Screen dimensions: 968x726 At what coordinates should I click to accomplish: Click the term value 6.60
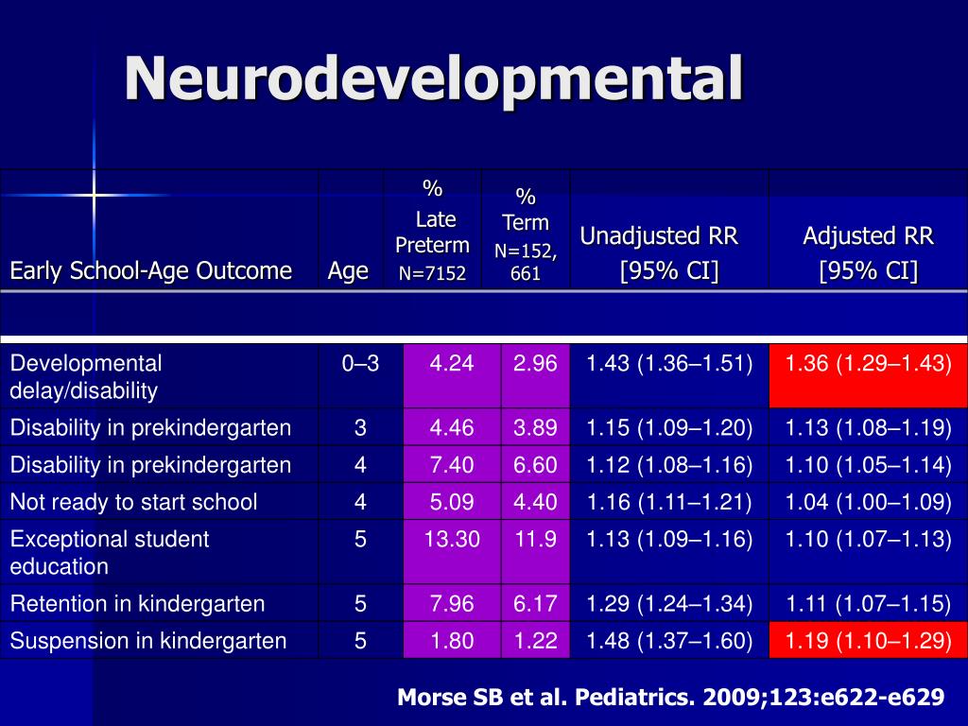pyautogui.click(x=535, y=465)
